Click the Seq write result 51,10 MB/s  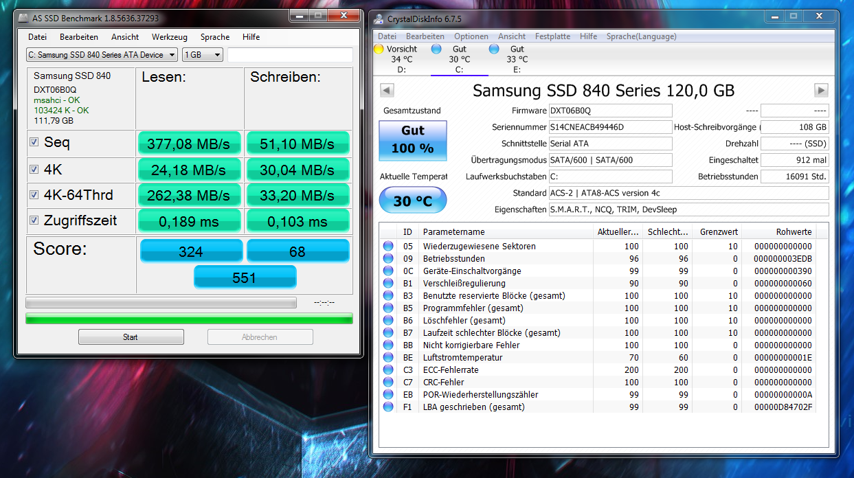(297, 144)
